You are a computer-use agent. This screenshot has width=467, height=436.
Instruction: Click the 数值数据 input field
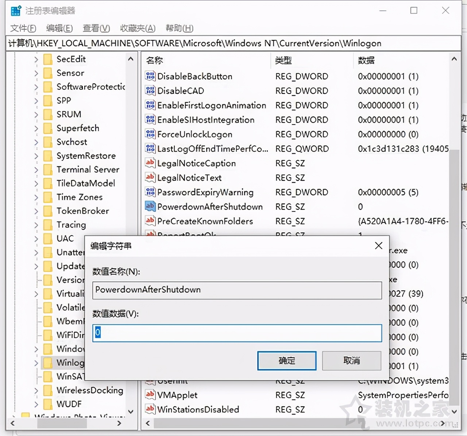tap(237, 333)
